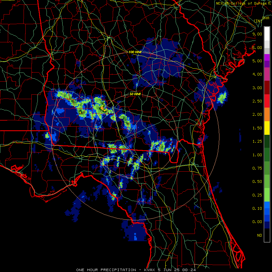Click the 0.25 legend value
This screenshot has height=272, width=272.
[257, 195]
